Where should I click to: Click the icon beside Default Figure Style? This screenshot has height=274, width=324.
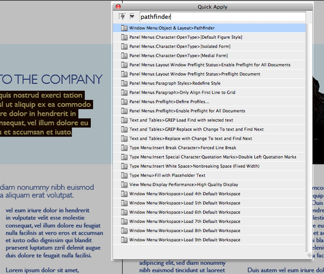tap(124, 37)
